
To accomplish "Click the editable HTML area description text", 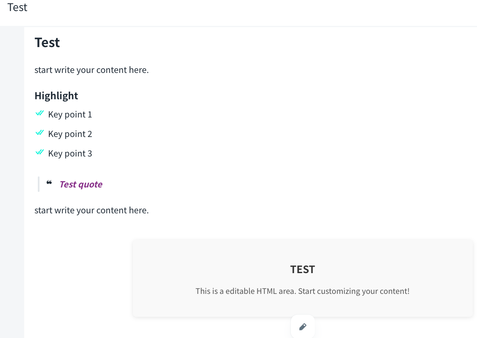I will pyautogui.click(x=302, y=291).
